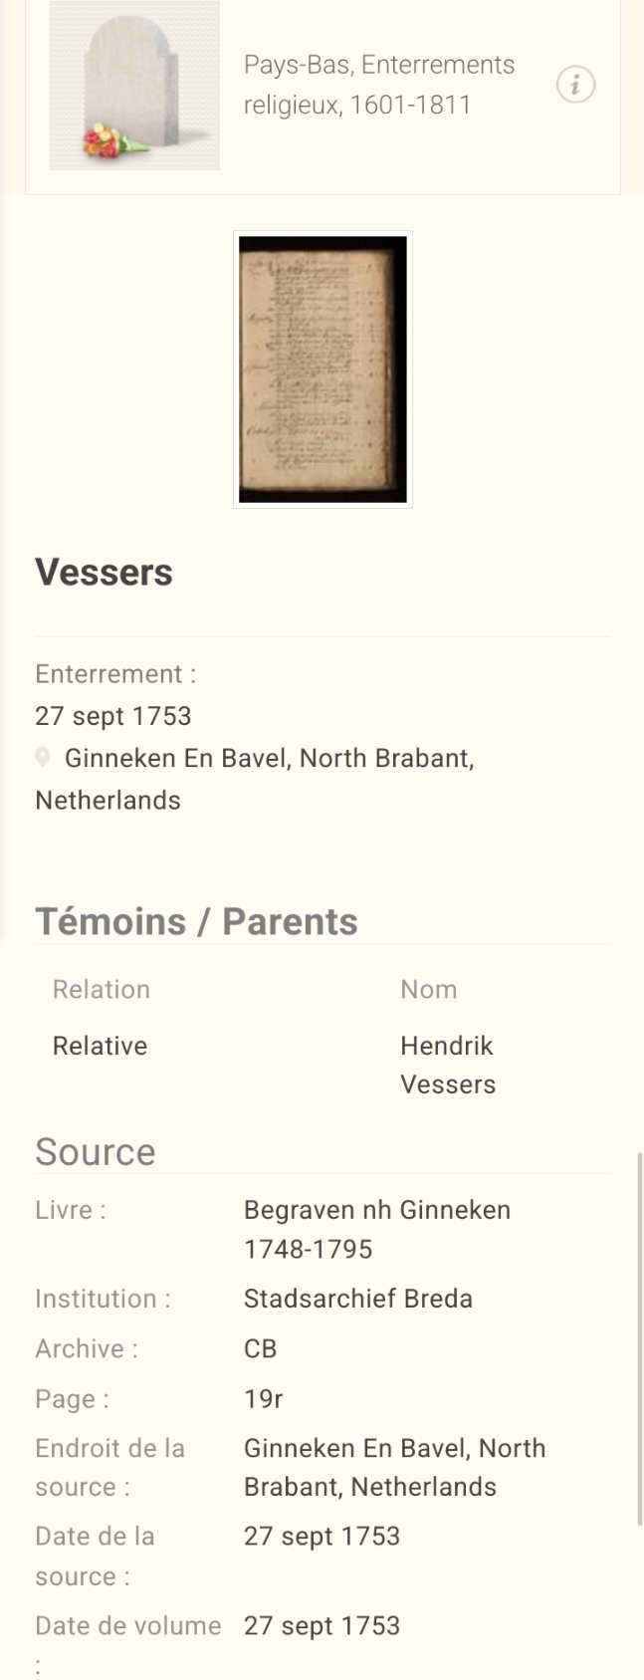Click the vertical scrollbar on the right edge

click(639, 1339)
